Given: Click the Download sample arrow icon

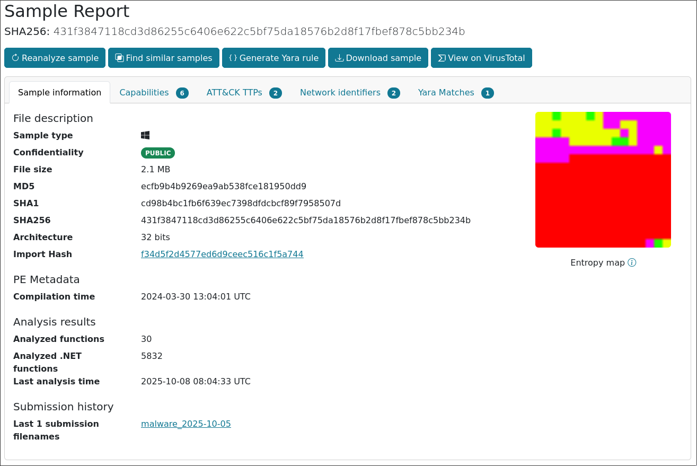Looking at the screenshot, I should coord(339,58).
